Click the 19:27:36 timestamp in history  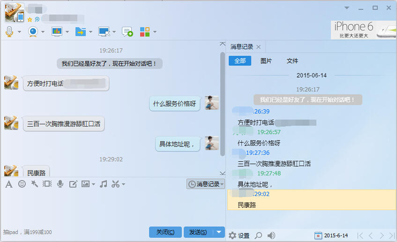[258, 153]
